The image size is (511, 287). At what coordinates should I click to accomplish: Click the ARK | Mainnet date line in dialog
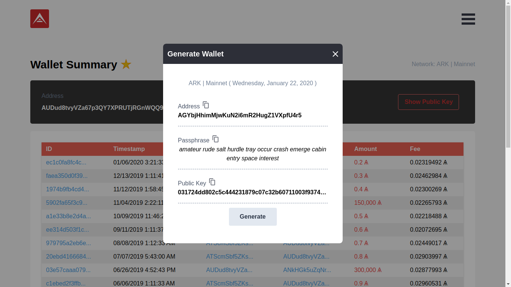pyautogui.click(x=253, y=83)
